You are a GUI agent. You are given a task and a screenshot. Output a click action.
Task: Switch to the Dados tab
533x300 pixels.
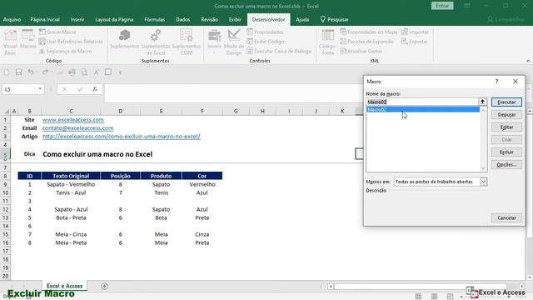pyautogui.click(x=183, y=20)
